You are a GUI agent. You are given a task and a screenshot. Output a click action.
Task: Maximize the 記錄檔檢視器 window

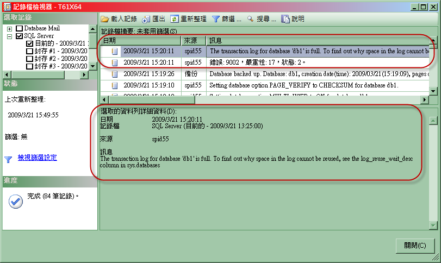pyautogui.click(x=423, y=7)
